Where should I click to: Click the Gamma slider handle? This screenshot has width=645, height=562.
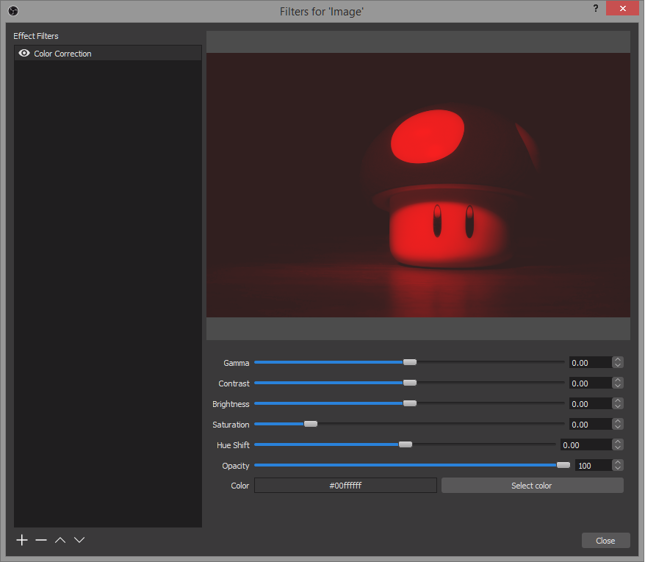pyautogui.click(x=409, y=362)
